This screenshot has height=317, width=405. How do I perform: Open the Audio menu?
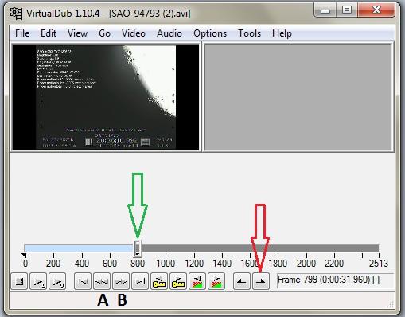tap(169, 33)
